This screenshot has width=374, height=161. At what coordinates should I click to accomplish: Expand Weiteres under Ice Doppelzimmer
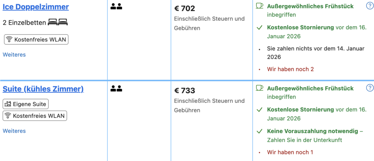[x=14, y=55]
